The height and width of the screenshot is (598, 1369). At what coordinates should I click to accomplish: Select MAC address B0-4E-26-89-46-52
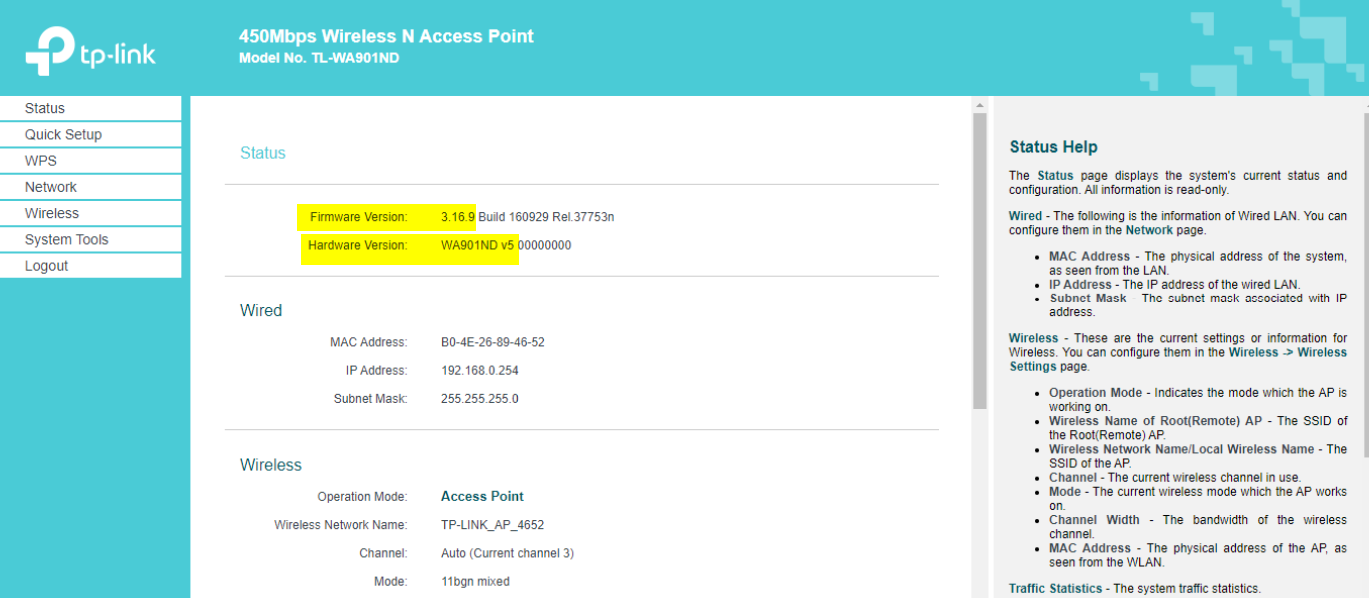click(x=493, y=342)
